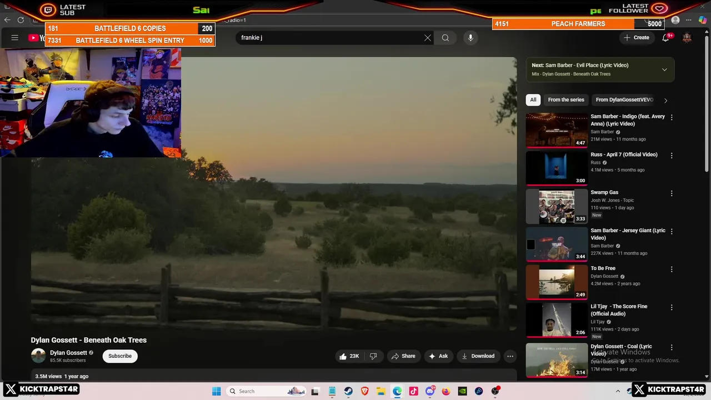Open options menu for Lil Tjay video
Image resolution: width=711 pixels, height=400 pixels.
tap(672, 307)
